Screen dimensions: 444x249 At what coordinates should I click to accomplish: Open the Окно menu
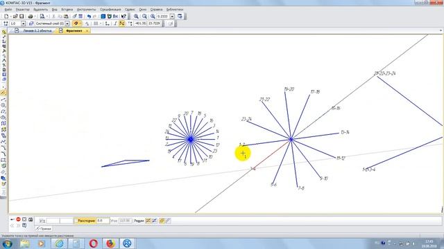[x=142, y=9]
